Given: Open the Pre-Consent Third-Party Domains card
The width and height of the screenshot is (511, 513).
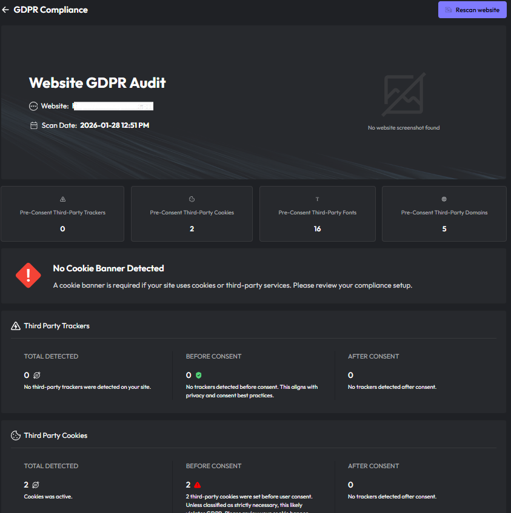Looking at the screenshot, I should click(x=444, y=214).
